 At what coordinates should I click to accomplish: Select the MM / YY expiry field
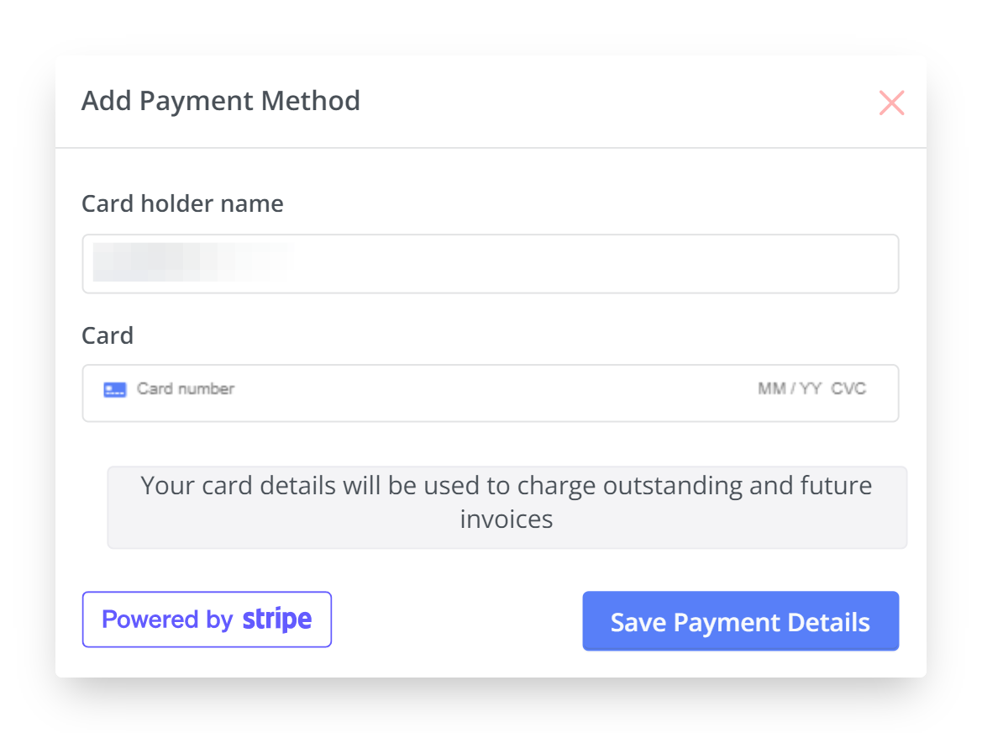[790, 388]
